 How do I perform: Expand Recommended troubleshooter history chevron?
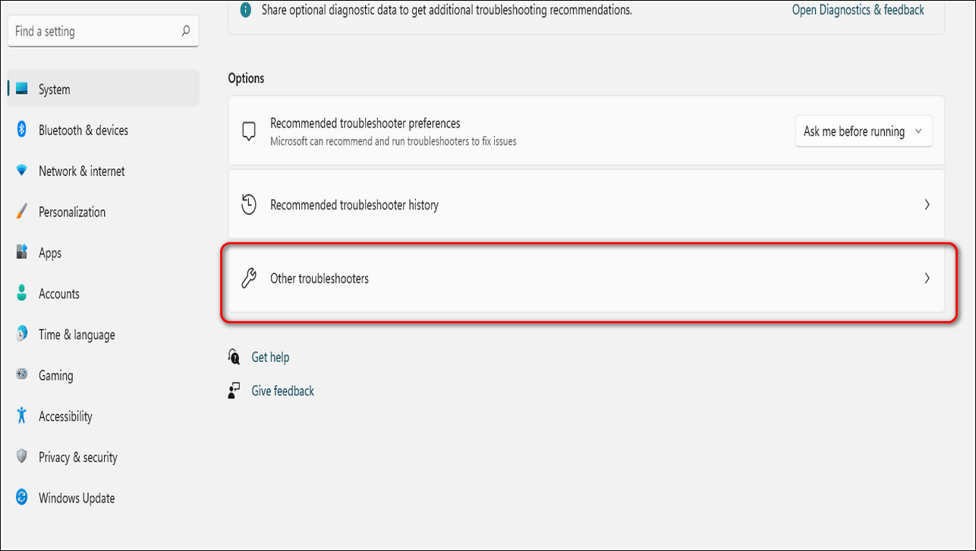coord(927,205)
